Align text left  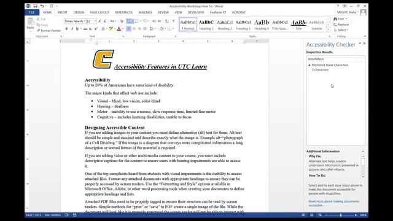click(x=128, y=29)
